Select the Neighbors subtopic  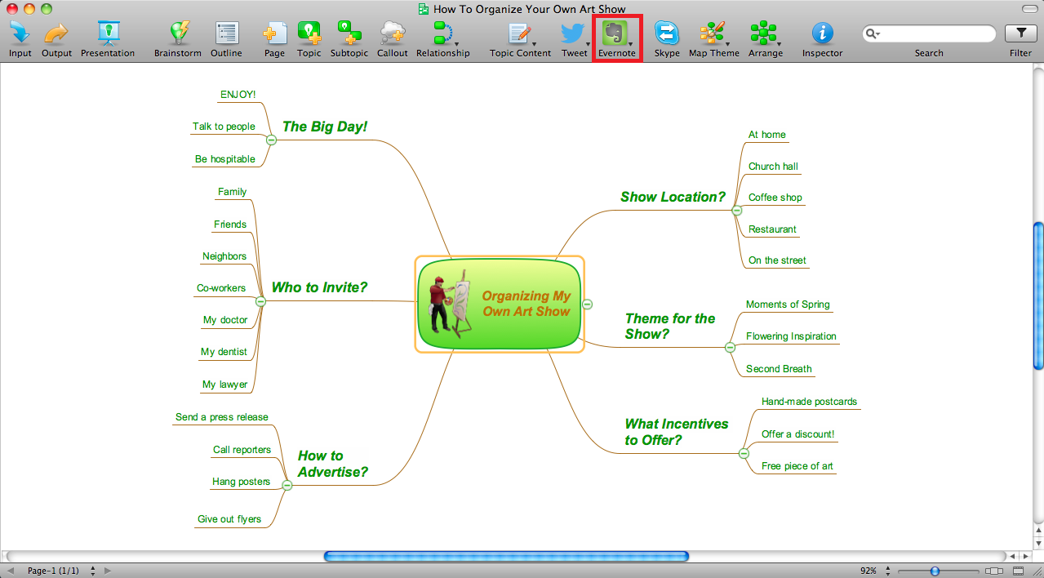pyautogui.click(x=224, y=256)
